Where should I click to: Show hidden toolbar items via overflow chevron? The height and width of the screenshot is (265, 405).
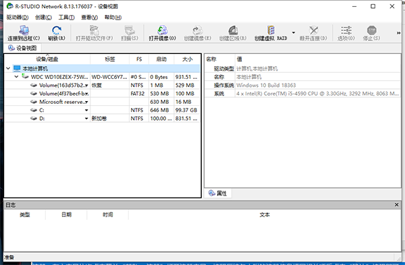pos(398,33)
